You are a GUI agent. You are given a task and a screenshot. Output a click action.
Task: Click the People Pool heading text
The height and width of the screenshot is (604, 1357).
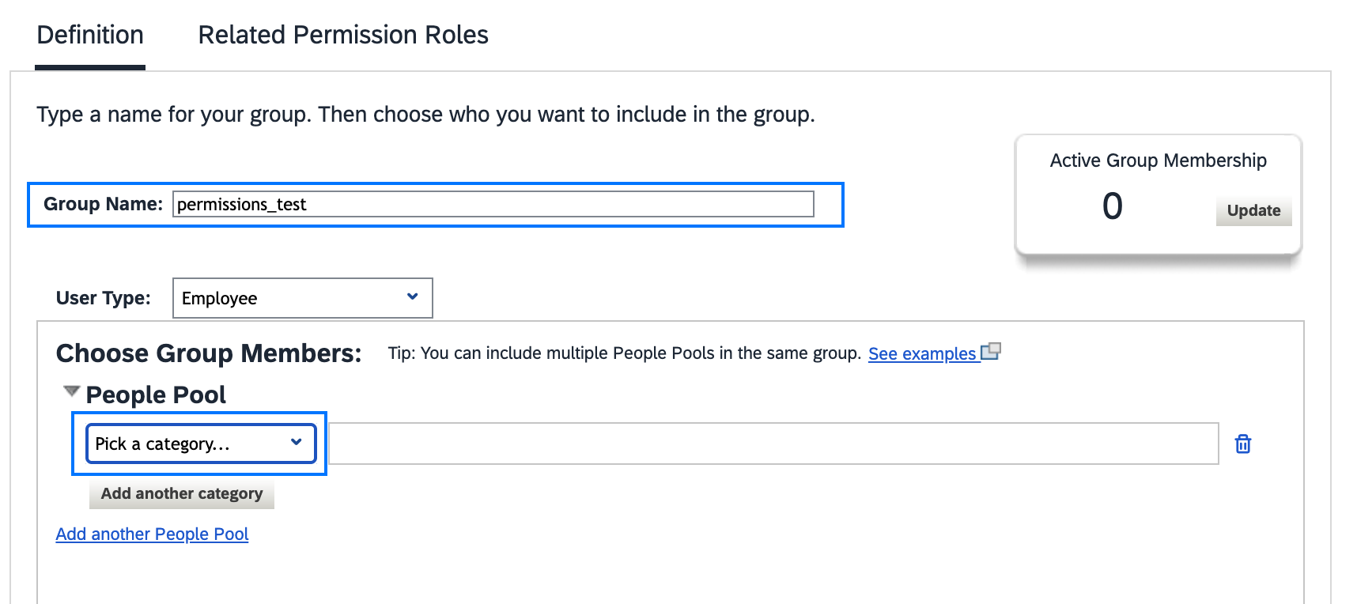[x=156, y=394]
